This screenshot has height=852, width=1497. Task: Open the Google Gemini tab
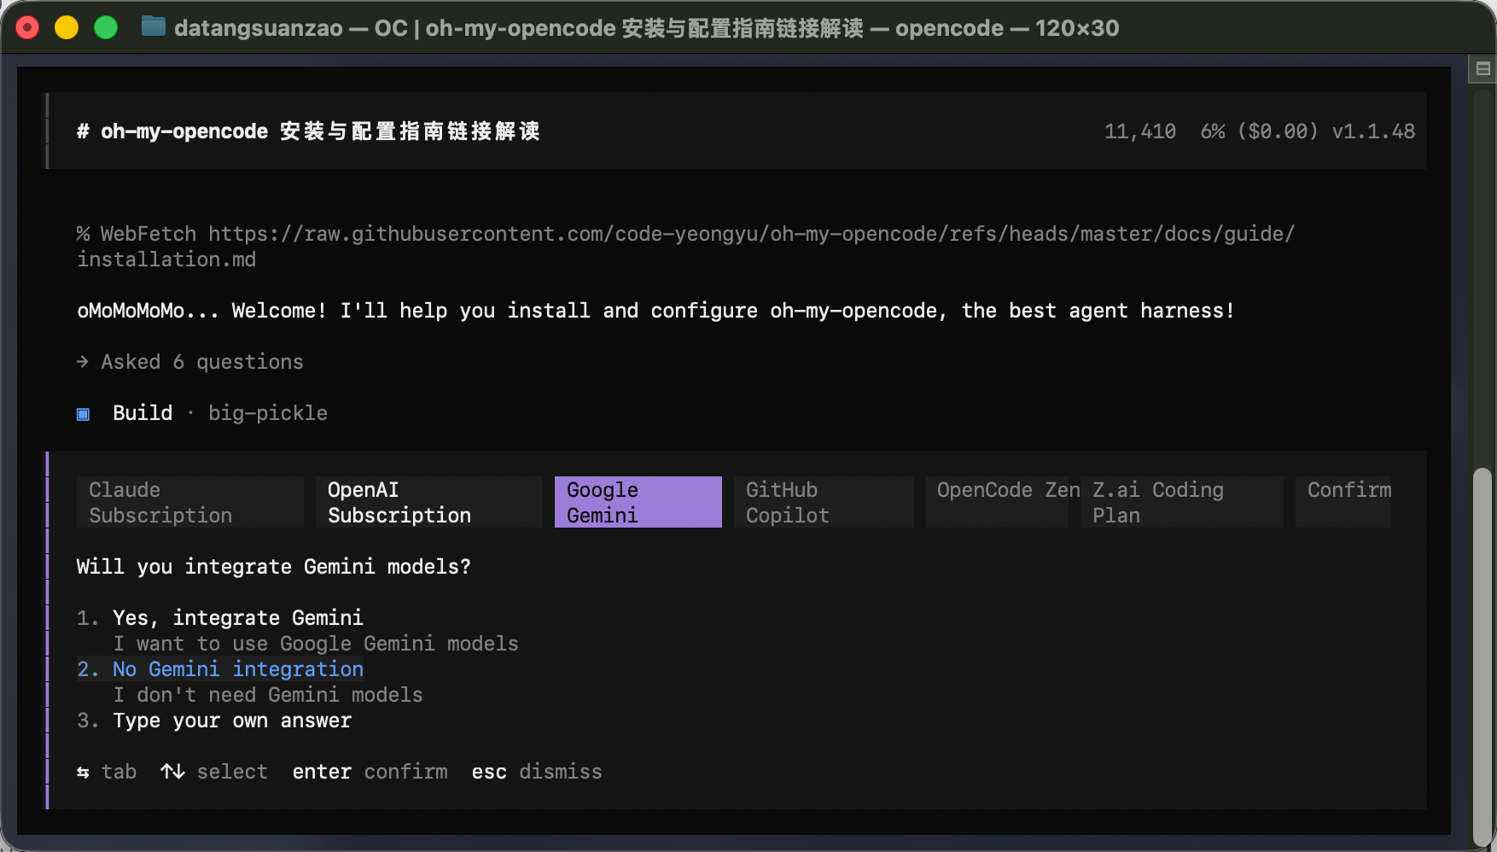tap(638, 502)
